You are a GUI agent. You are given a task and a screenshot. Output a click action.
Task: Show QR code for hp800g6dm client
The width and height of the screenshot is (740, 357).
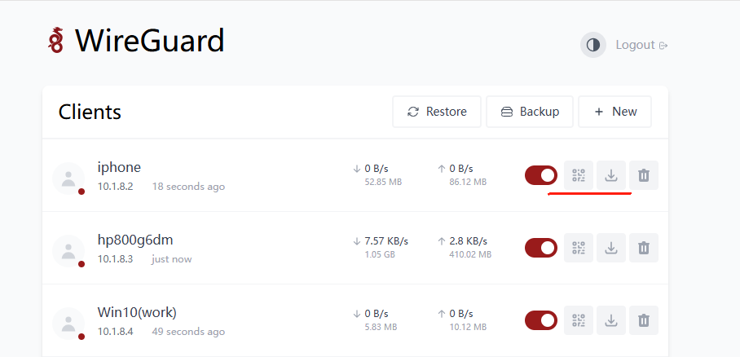(579, 248)
